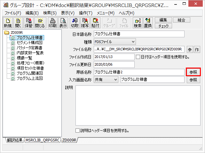The image size is (205, 153).
Task: Click the 表示 (Preview) toolbar icon
Action: coord(63,23)
